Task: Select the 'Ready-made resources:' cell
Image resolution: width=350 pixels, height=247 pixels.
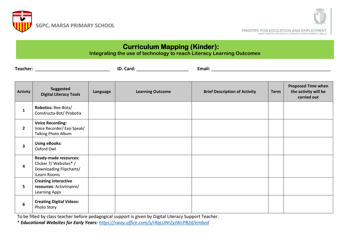Action: [60, 166]
